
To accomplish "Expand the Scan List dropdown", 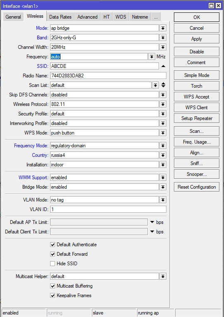I will point(155,85).
